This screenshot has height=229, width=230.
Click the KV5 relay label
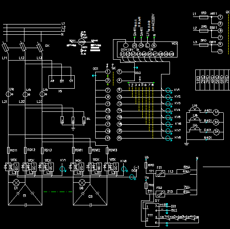point(178,117)
